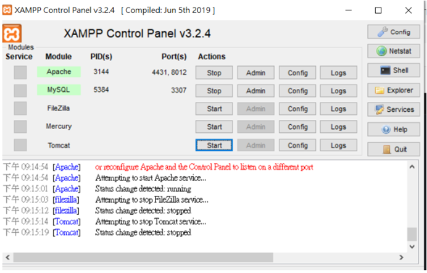427x273 pixels.
Task: Click the log's horizontal scroll left arrow
Action: point(7,257)
